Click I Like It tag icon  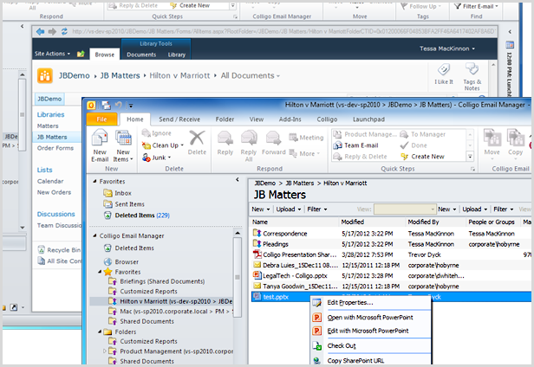[444, 69]
